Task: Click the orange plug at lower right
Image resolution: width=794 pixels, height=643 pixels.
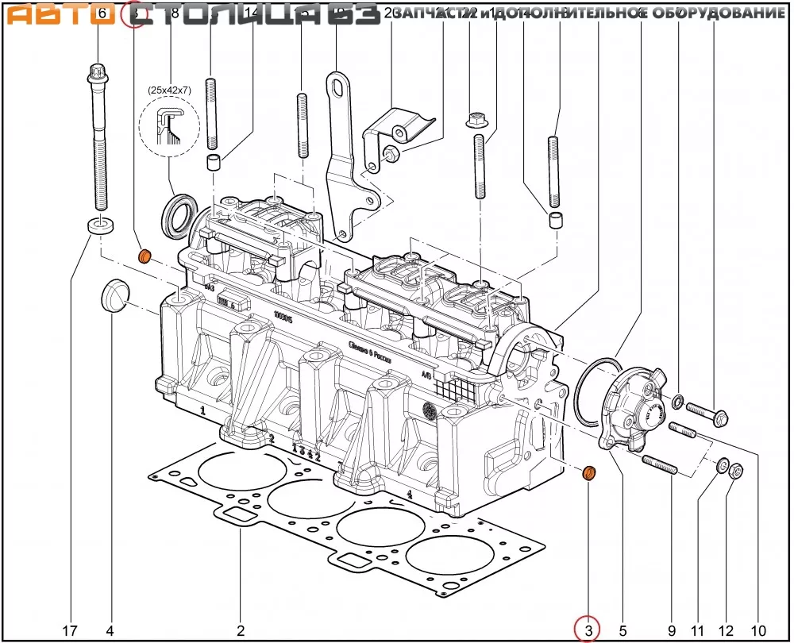Action: (x=589, y=474)
